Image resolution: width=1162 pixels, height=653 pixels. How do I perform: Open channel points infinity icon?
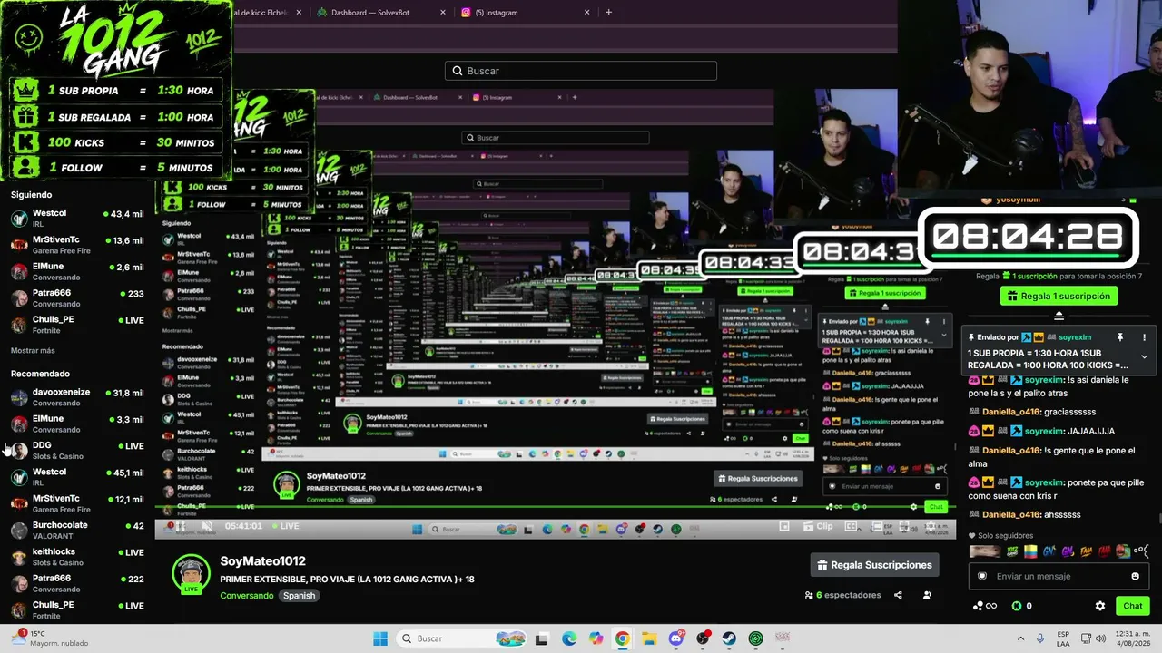985,606
